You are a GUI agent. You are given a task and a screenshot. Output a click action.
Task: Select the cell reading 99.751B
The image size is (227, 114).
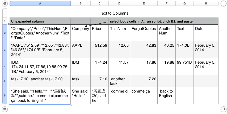click(184, 67)
